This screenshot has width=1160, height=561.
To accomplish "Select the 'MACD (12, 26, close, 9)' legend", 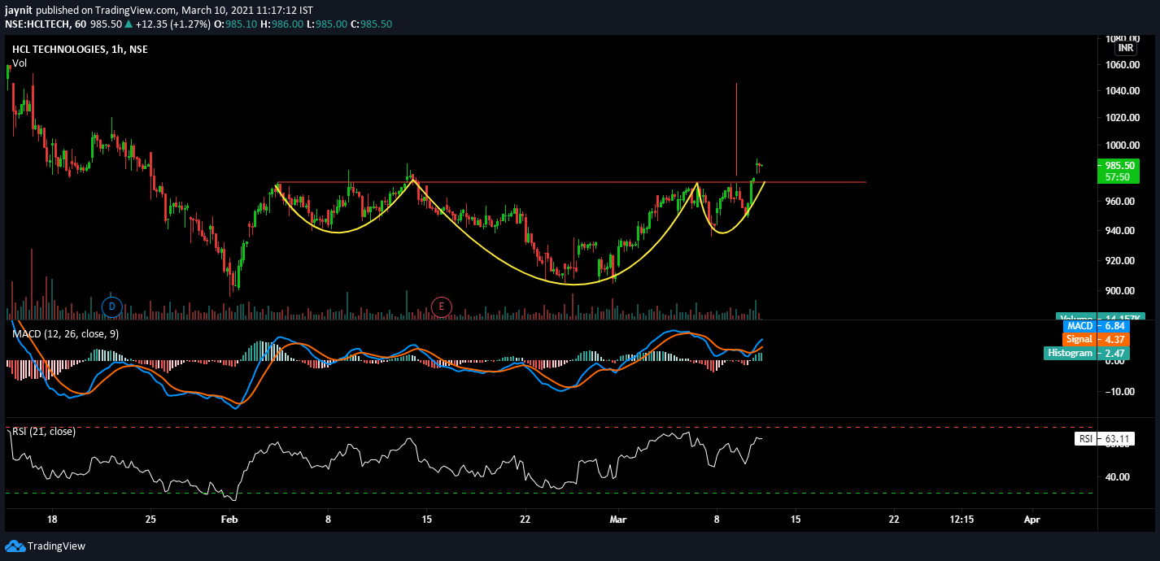I will (x=66, y=333).
